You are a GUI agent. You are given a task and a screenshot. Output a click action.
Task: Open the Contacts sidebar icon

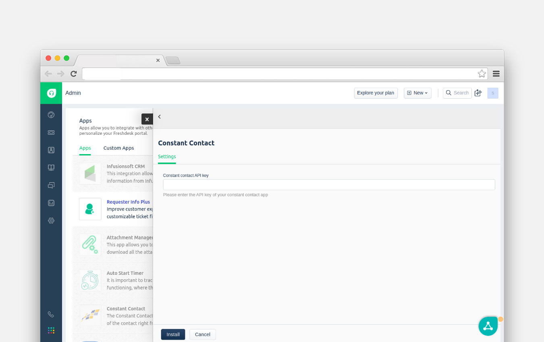coord(51,150)
